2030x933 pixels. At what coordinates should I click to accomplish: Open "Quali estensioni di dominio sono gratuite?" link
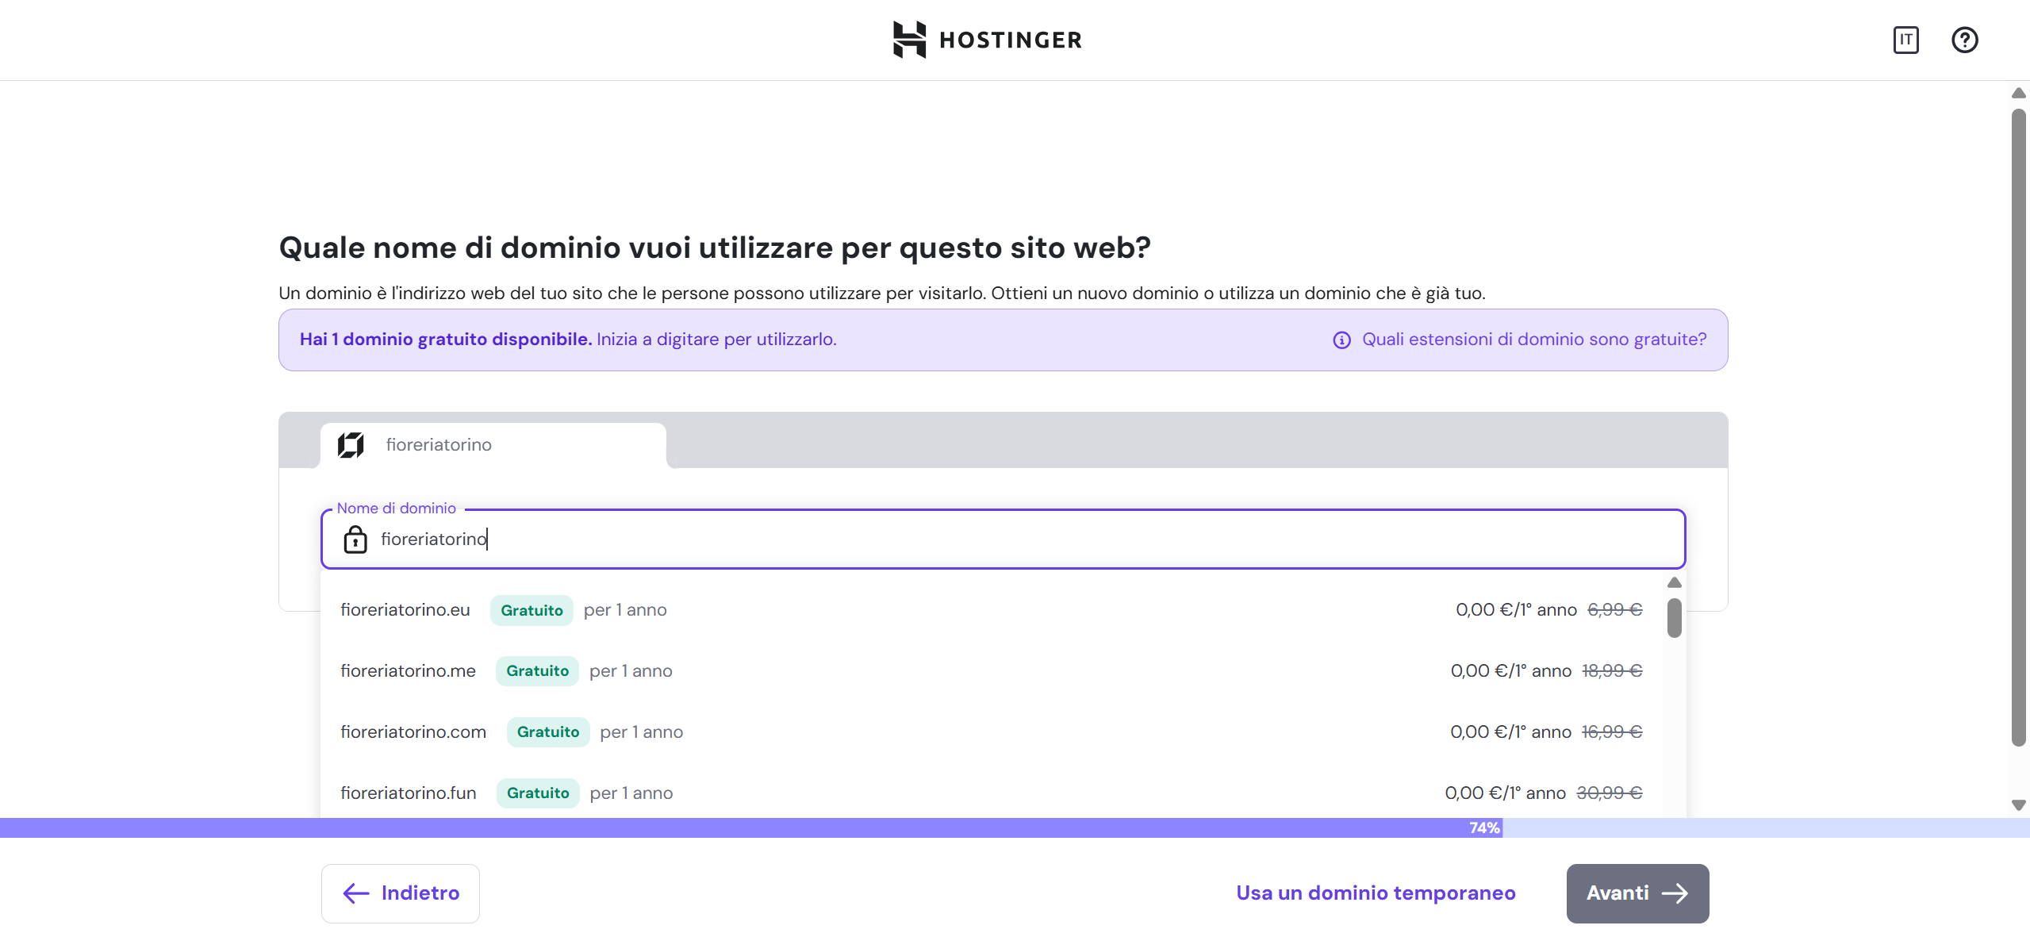pos(1534,340)
